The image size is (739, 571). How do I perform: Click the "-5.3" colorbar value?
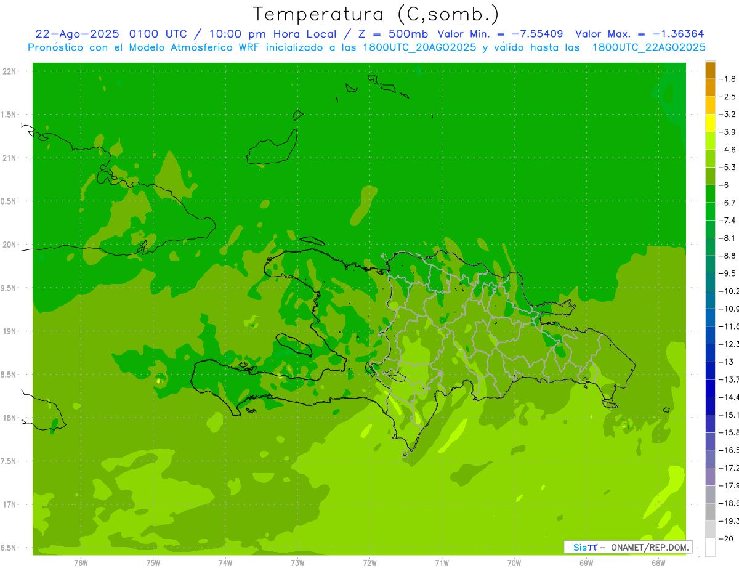[729, 167]
